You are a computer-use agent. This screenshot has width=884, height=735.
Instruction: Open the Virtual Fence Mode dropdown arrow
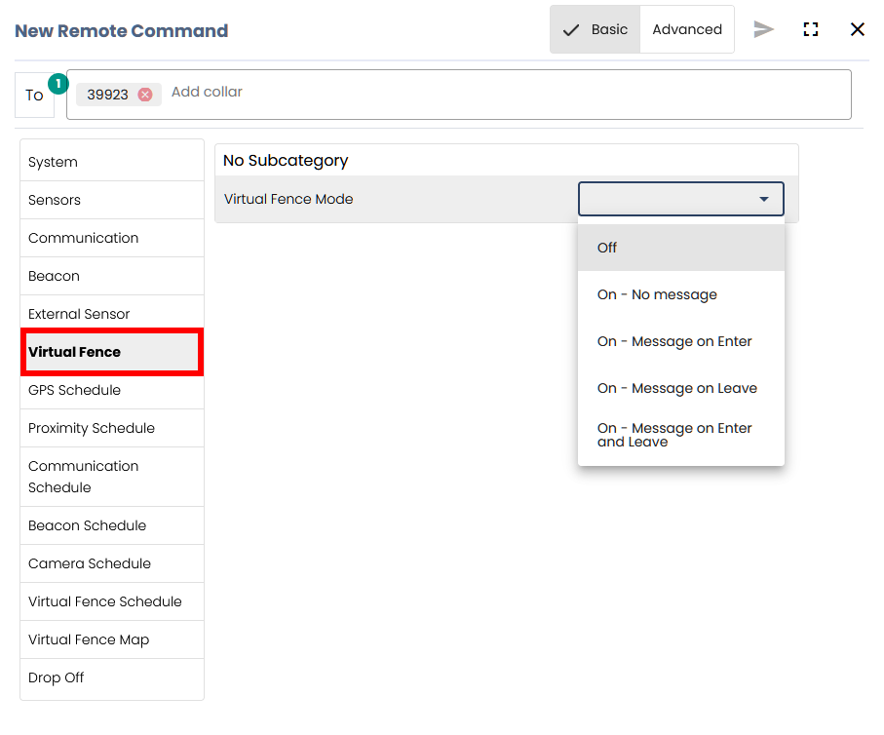point(764,199)
